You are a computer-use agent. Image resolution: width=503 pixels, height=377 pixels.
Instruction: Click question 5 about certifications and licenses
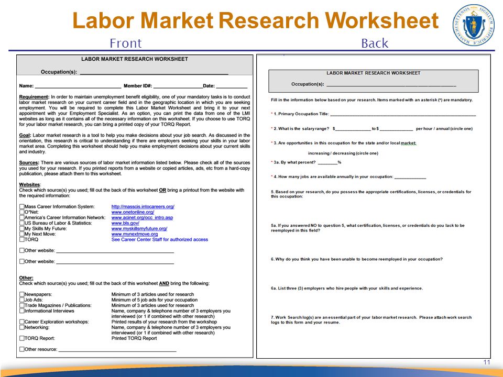pyautogui.click(x=371, y=194)
